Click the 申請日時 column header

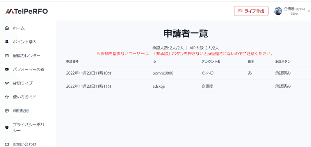coord(72,62)
